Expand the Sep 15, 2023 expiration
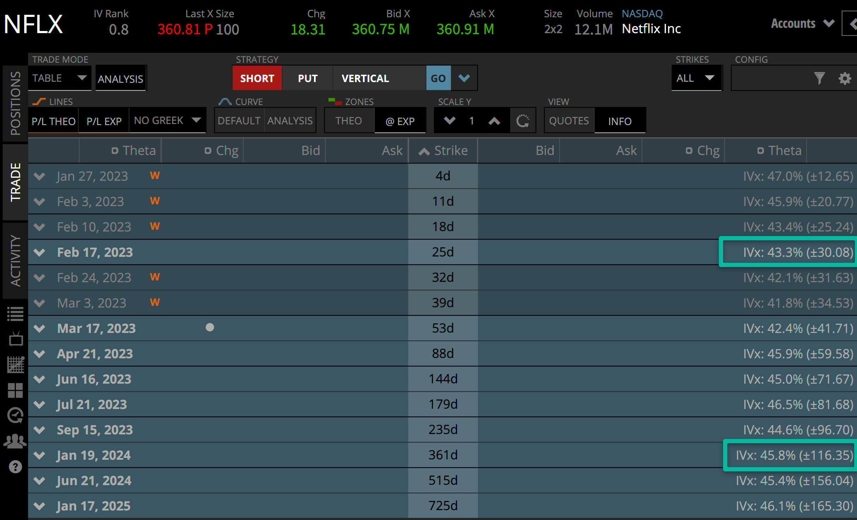This screenshot has height=520, width=857. click(x=39, y=430)
